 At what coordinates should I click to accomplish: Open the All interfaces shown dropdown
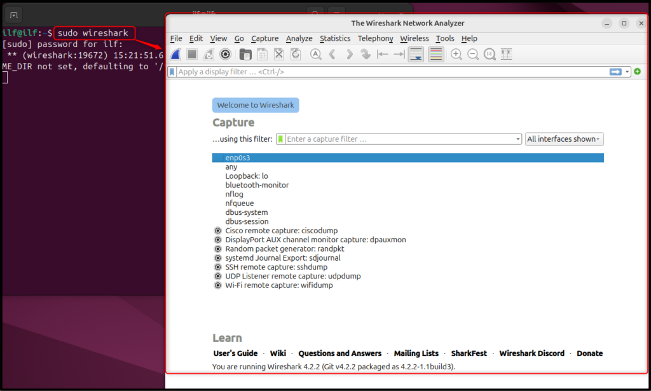564,139
